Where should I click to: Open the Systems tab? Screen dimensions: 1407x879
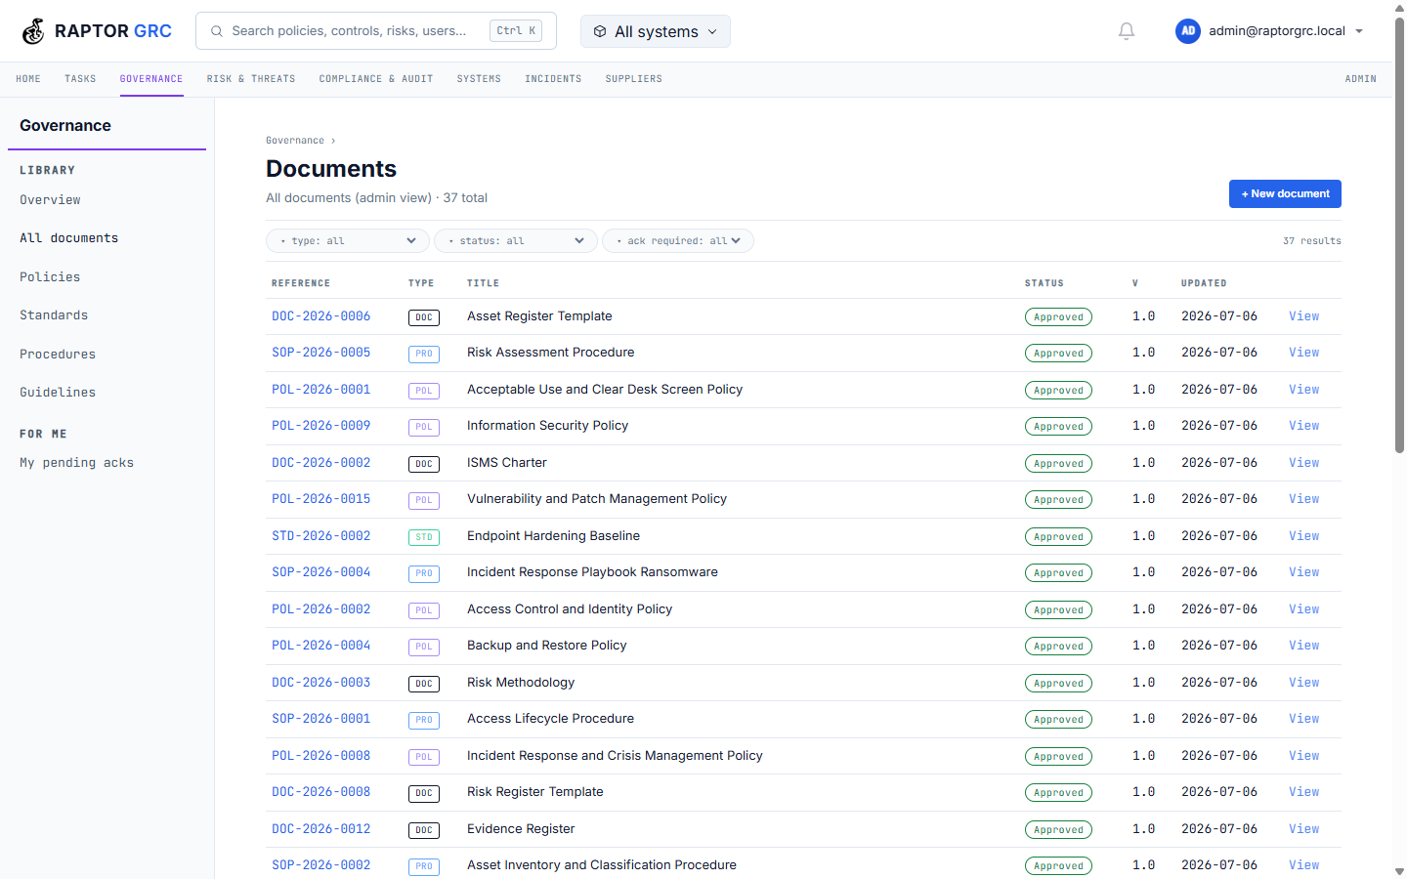click(x=479, y=79)
